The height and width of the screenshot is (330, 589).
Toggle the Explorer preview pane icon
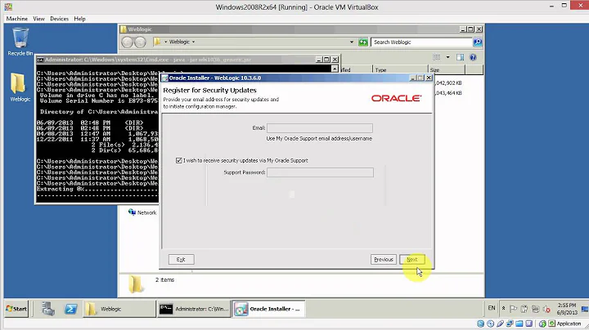point(460,57)
